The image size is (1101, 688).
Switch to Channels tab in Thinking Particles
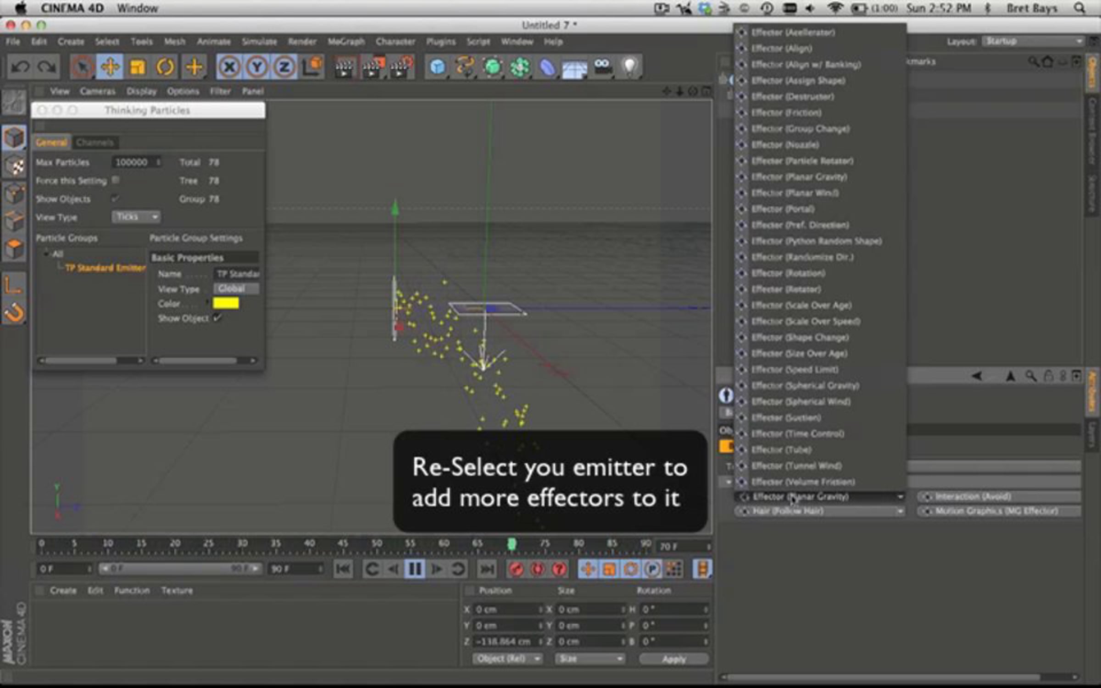tap(95, 143)
